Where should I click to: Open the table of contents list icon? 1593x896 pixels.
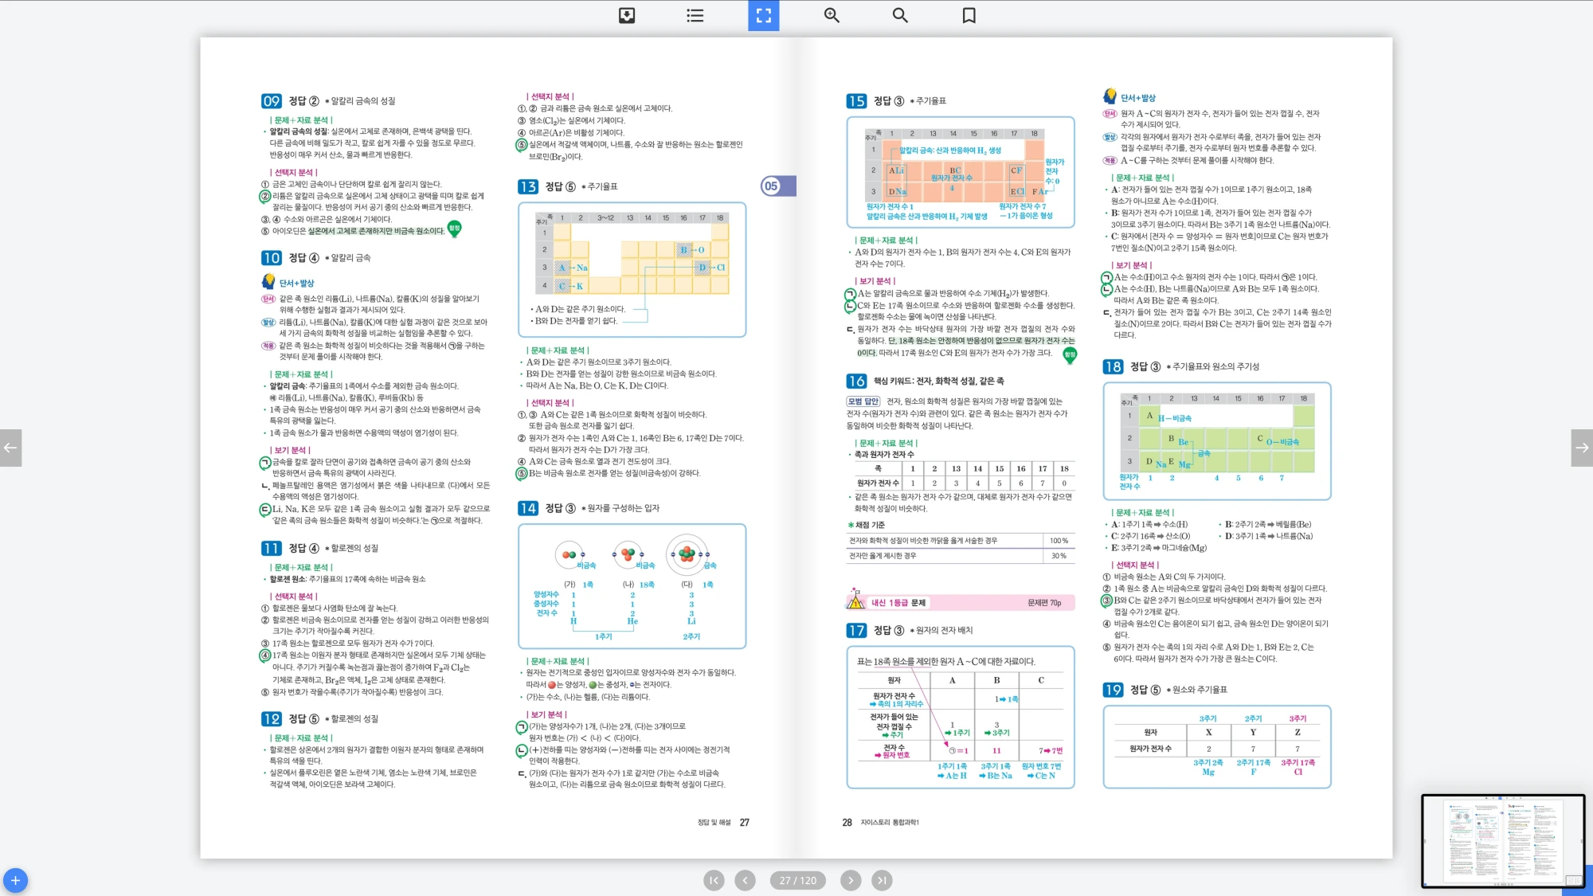pos(695,15)
